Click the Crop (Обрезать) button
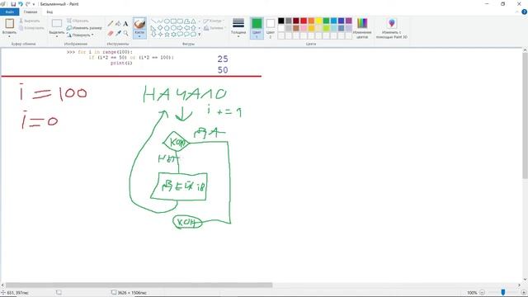 click(78, 21)
